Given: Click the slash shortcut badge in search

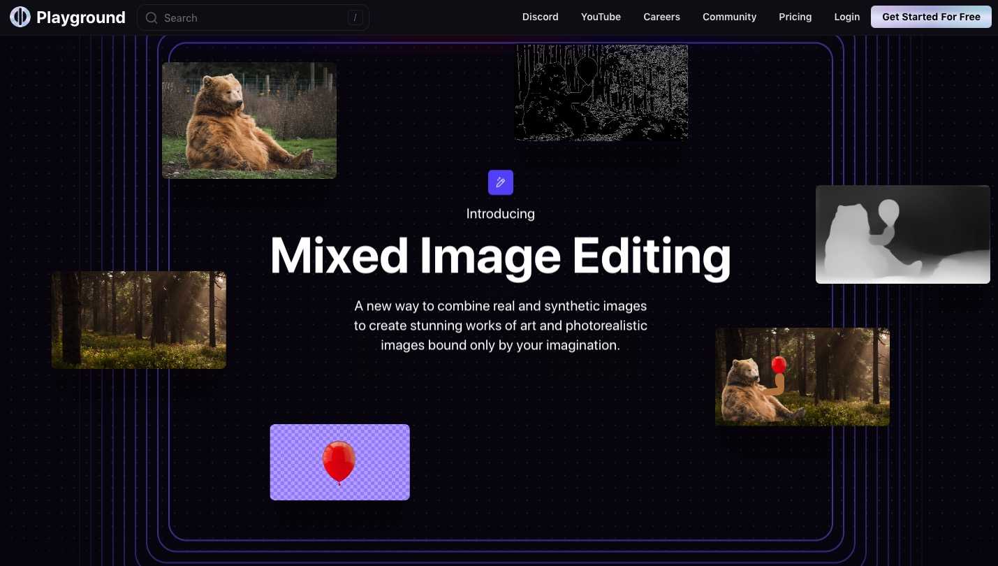Looking at the screenshot, I should [x=355, y=18].
